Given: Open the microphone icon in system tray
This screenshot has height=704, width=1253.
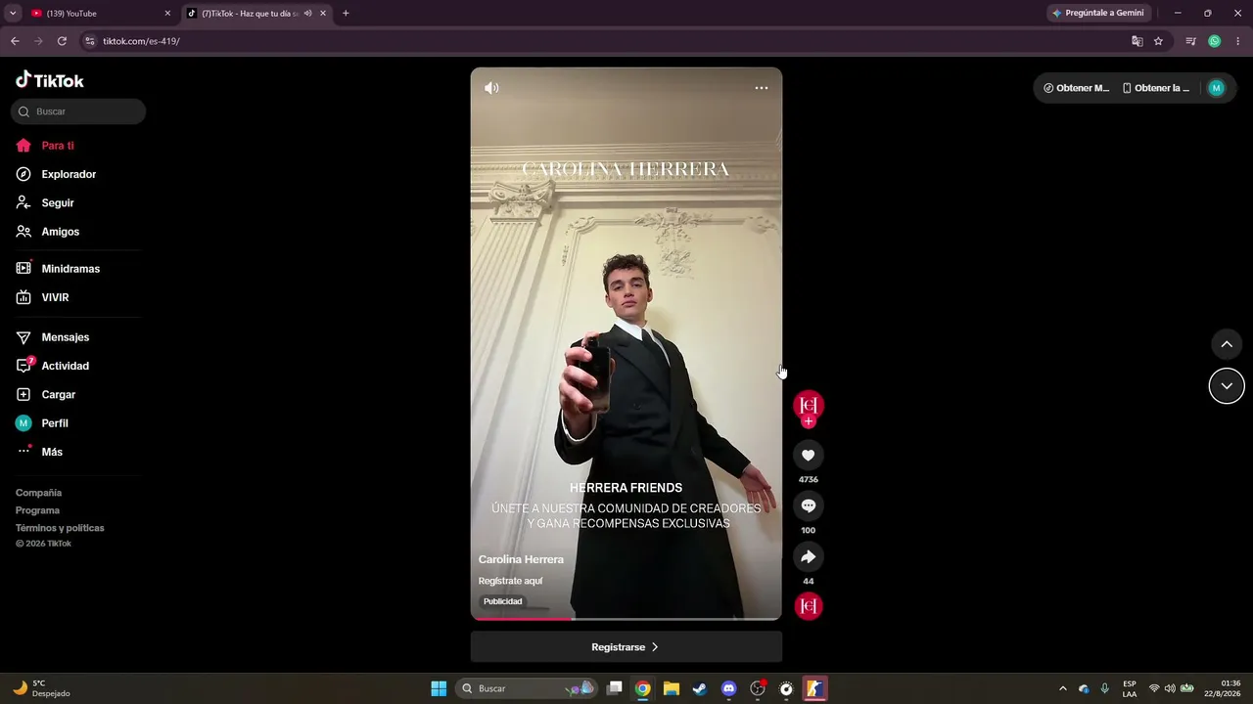Looking at the screenshot, I should pos(1105,688).
